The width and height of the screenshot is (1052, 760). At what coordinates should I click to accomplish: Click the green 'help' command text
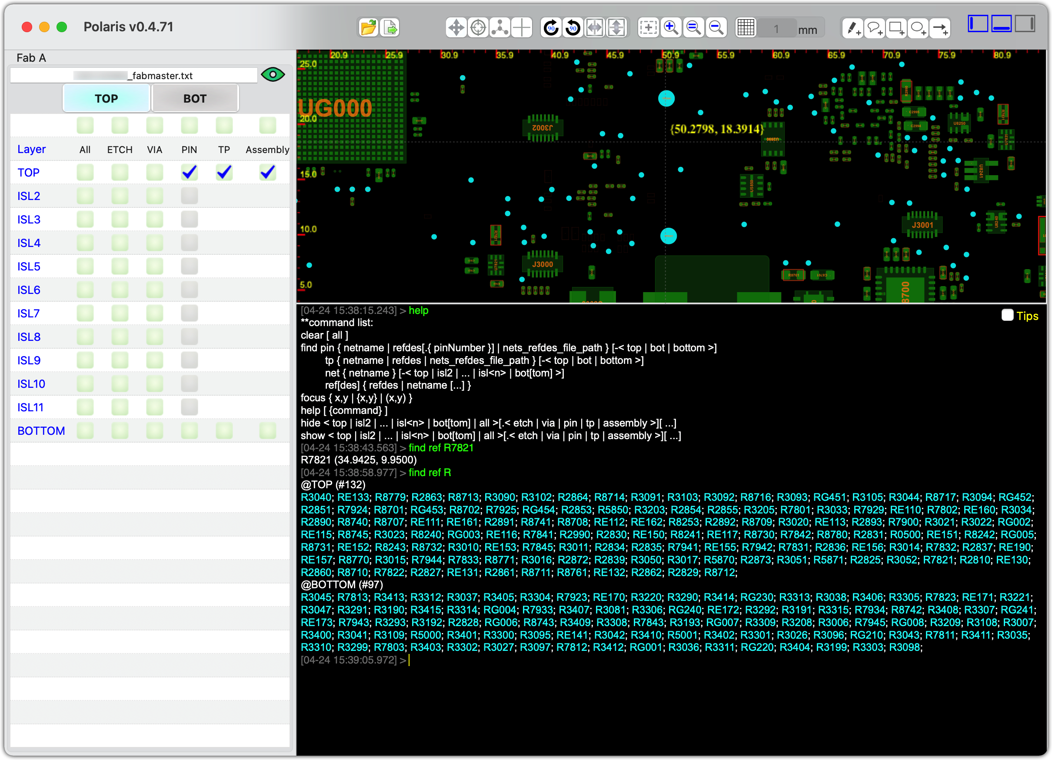click(418, 310)
